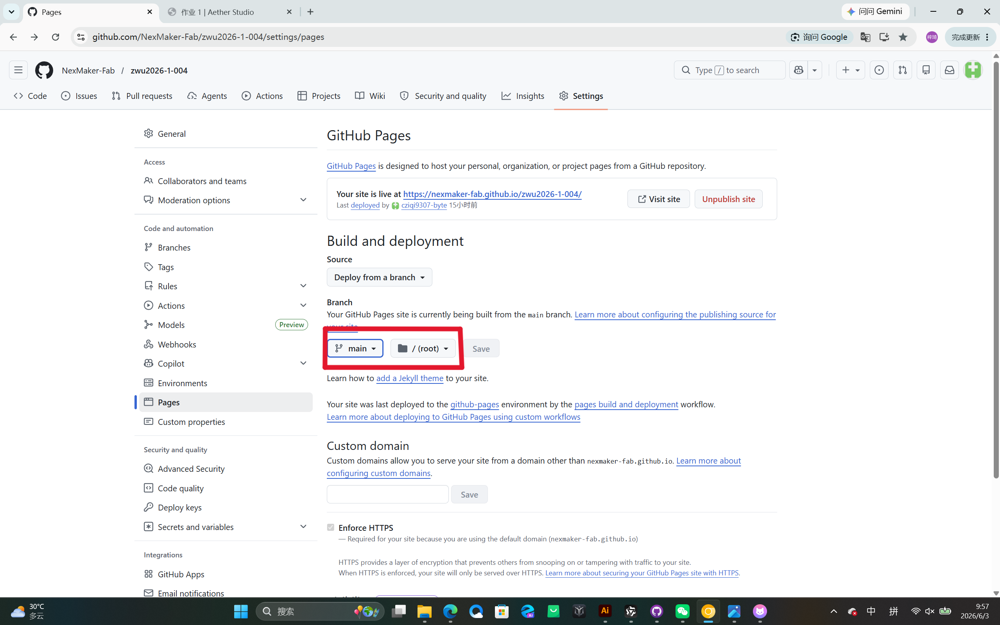Image resolution: width=1000 pixels, height=625 pixels.
Task: Open the Copilot chat icon in header
Action: click(x=799, y=70)
